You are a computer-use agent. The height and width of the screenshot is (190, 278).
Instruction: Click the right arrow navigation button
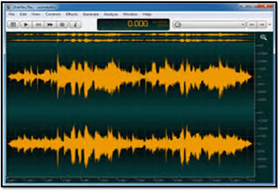click(x=262, y=25)
